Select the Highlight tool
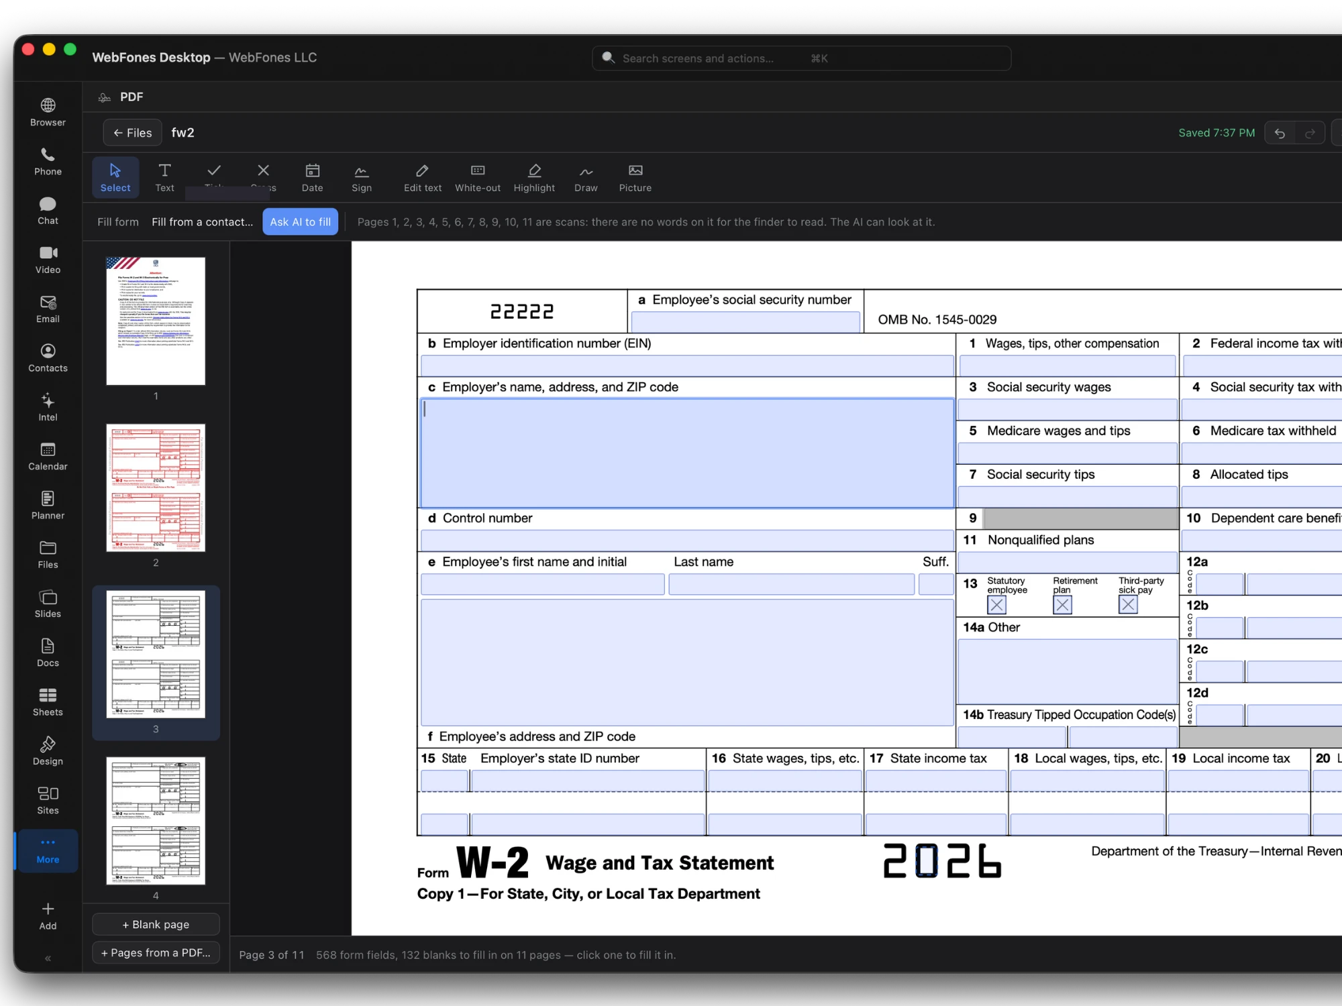This screenshot has height=1006, width=1342. 534,178
